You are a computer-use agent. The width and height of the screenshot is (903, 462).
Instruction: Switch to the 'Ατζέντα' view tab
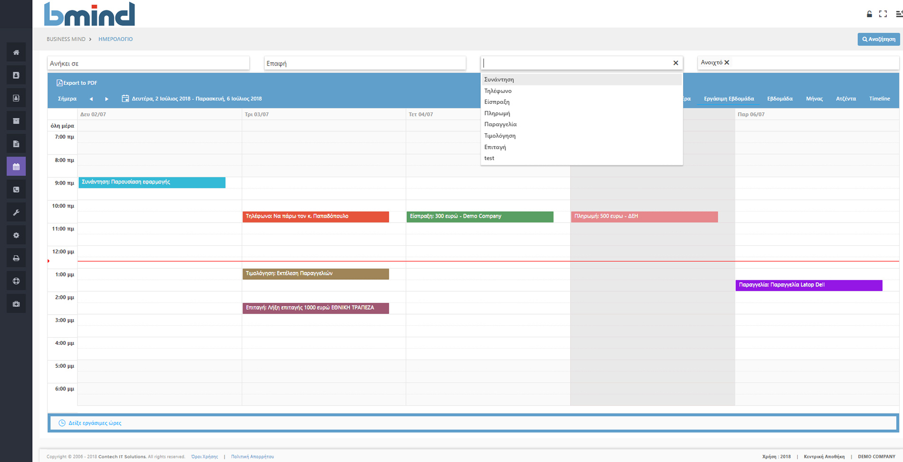[846, 99]
